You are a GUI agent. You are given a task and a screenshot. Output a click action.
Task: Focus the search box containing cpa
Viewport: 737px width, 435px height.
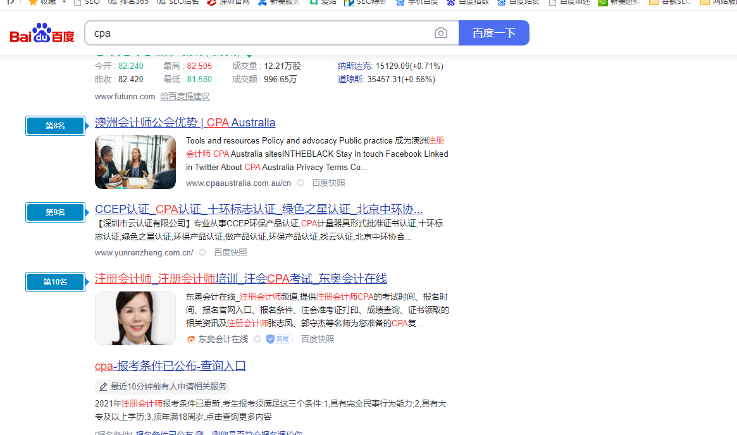(259, 33)
